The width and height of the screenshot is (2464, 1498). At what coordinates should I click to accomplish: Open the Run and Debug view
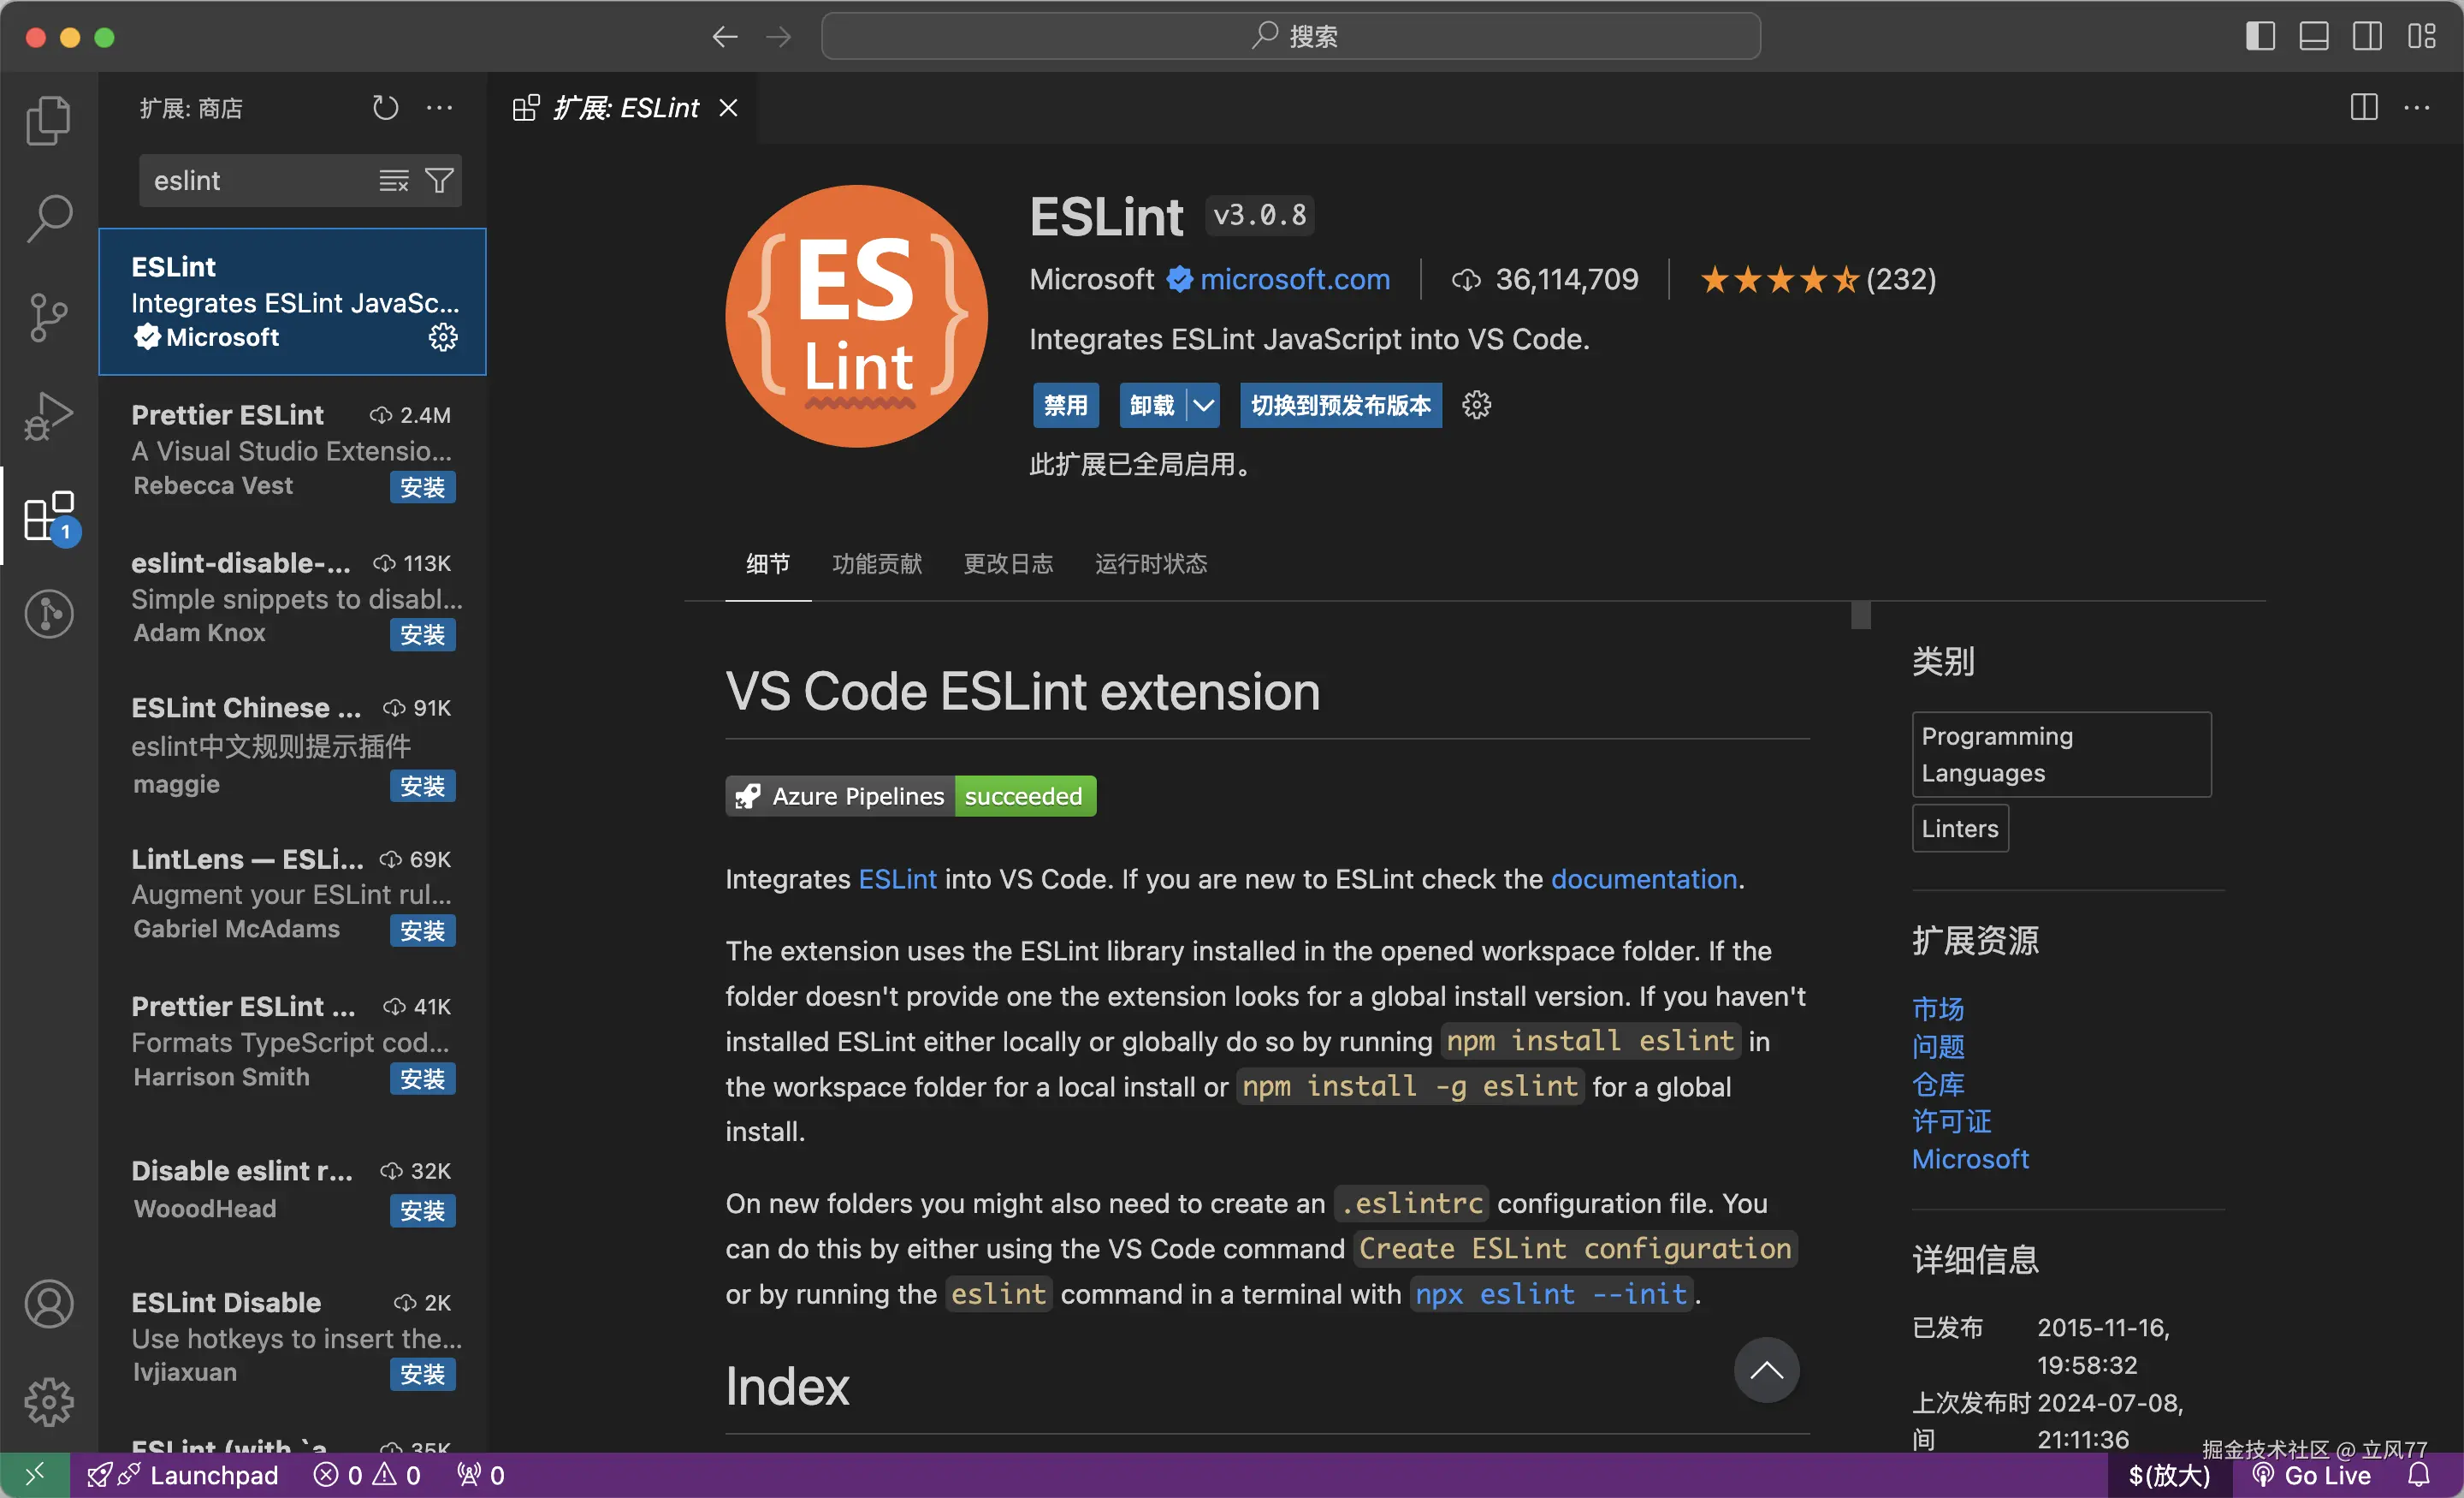[48, 415]
